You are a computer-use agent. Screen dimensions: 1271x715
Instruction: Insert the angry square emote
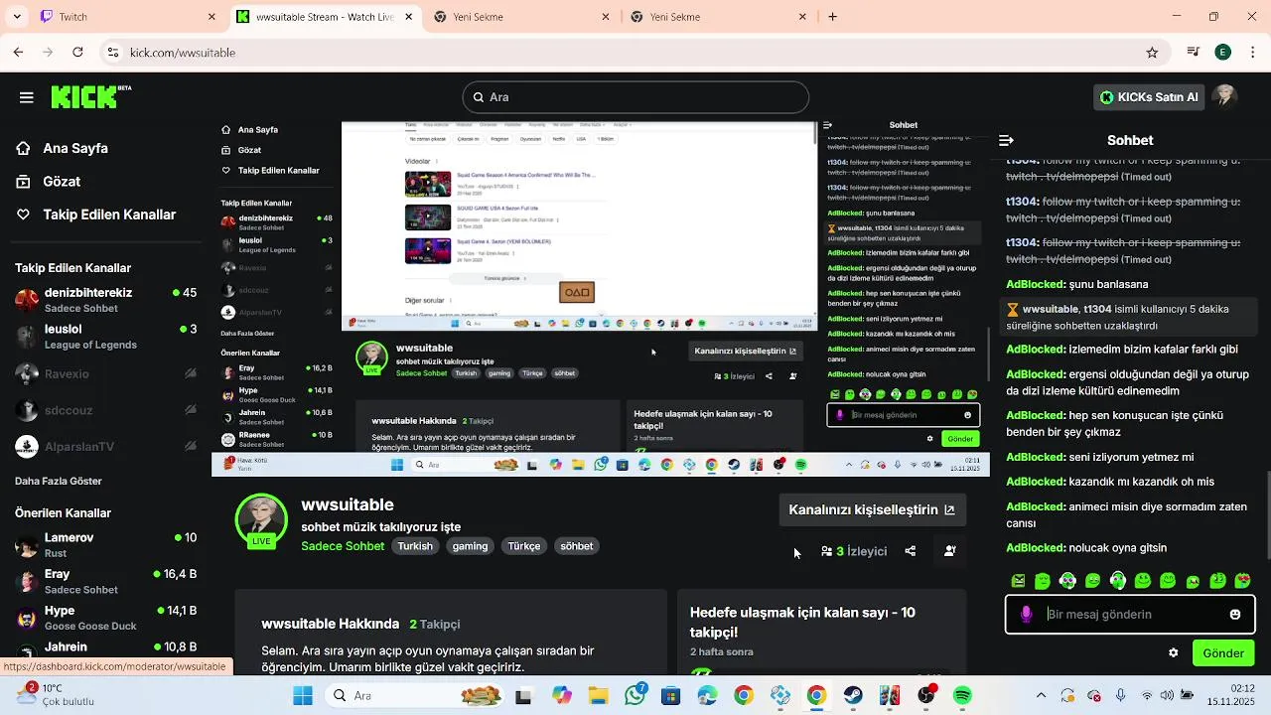(1018, 581)
